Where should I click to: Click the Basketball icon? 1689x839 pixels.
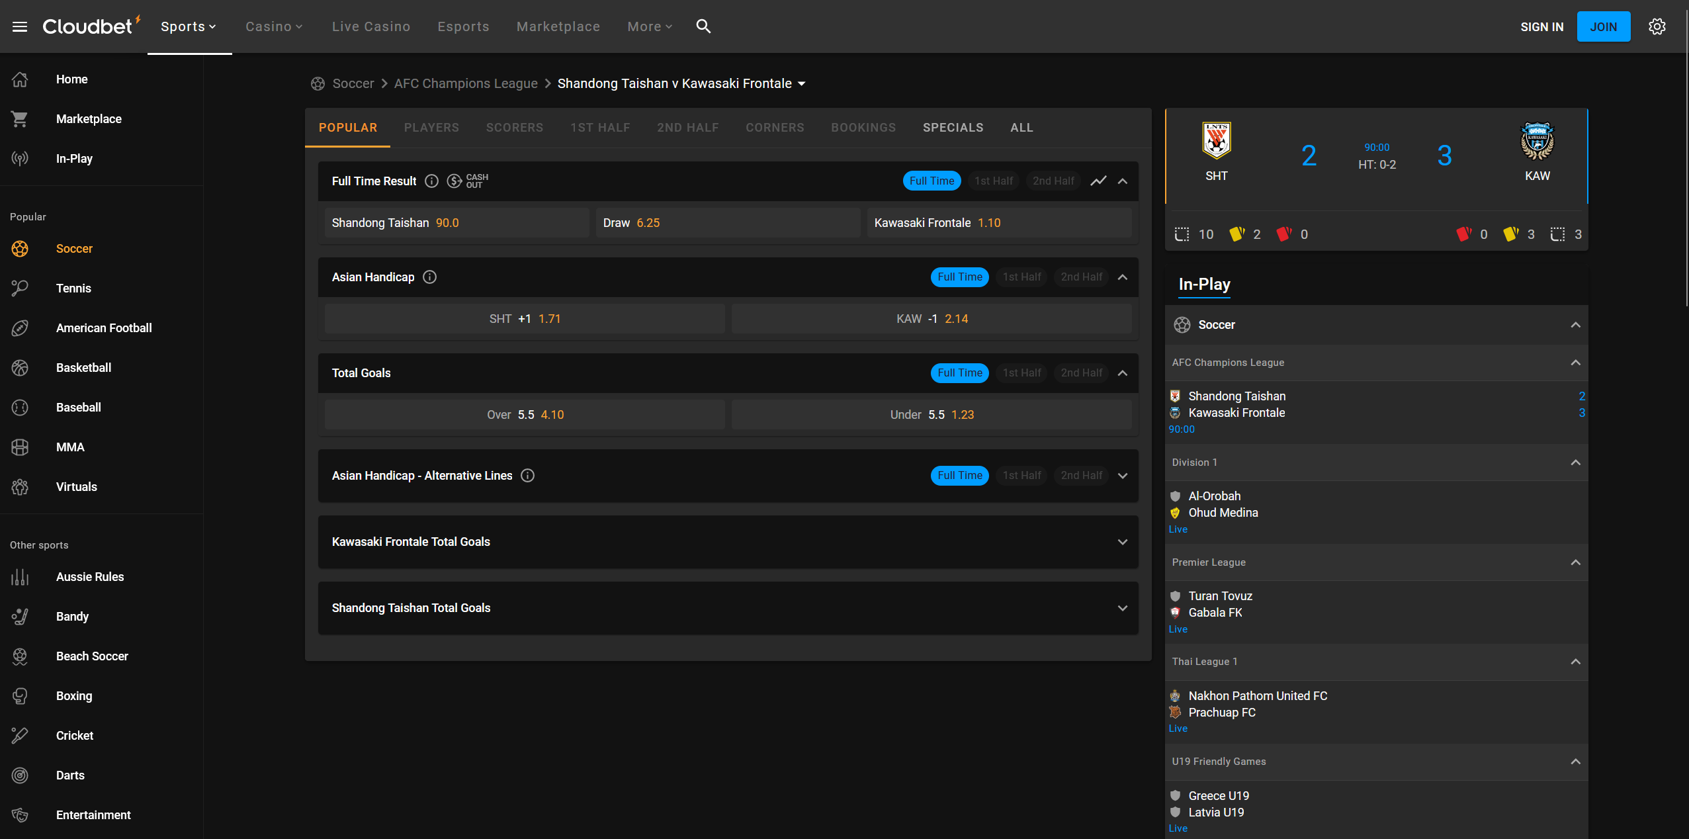tap(20, 368)
